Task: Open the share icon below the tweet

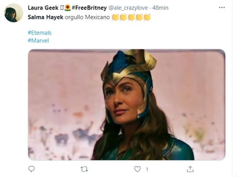Action: pyautogui.click(x=190, y=169)
